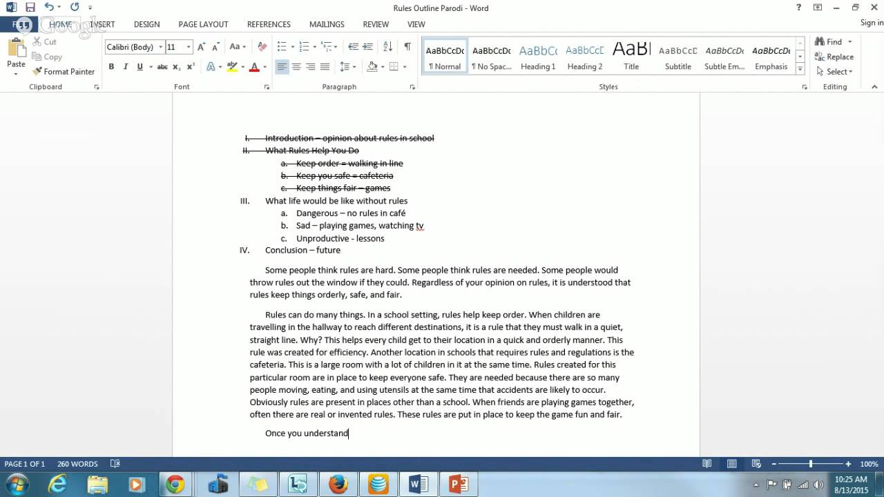Open PowerPoint from taskbar

[459, 485]
